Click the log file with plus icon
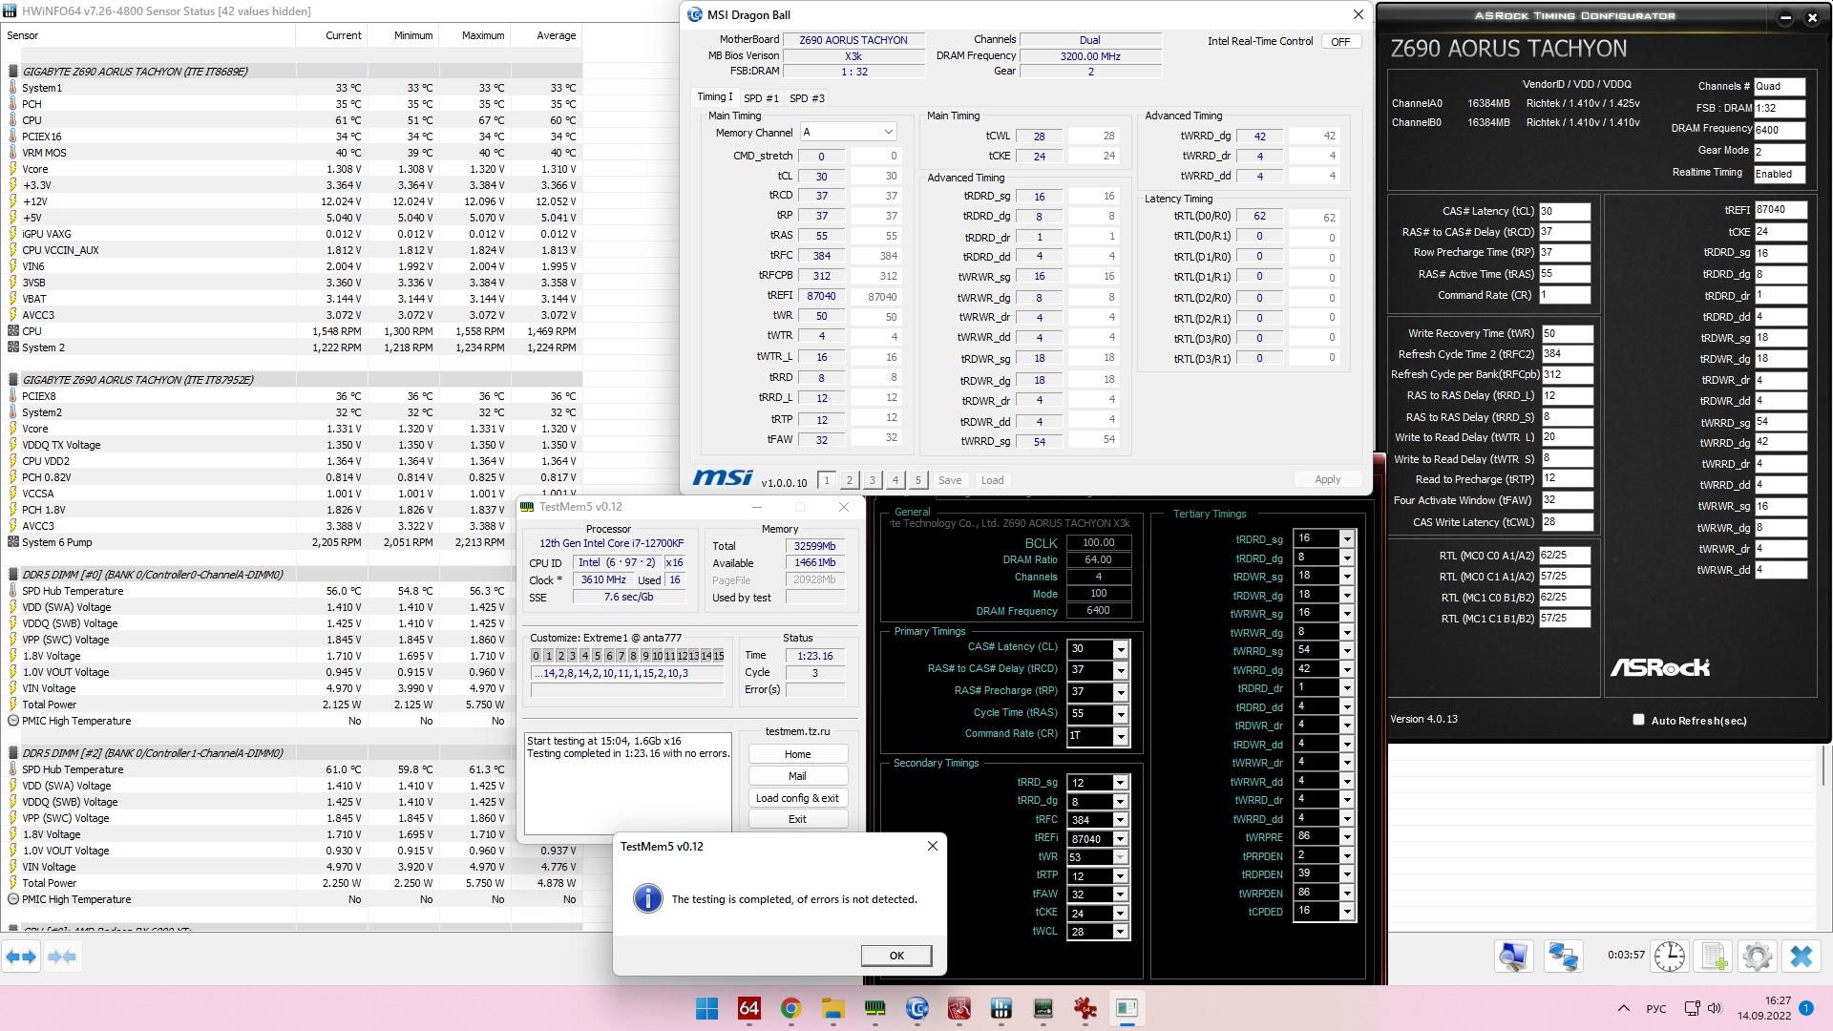 click(x=1715, y=956)
